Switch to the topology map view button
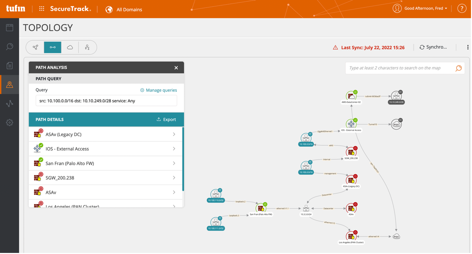472x254 pixels. pyautogui.click(x=36, y=47)
